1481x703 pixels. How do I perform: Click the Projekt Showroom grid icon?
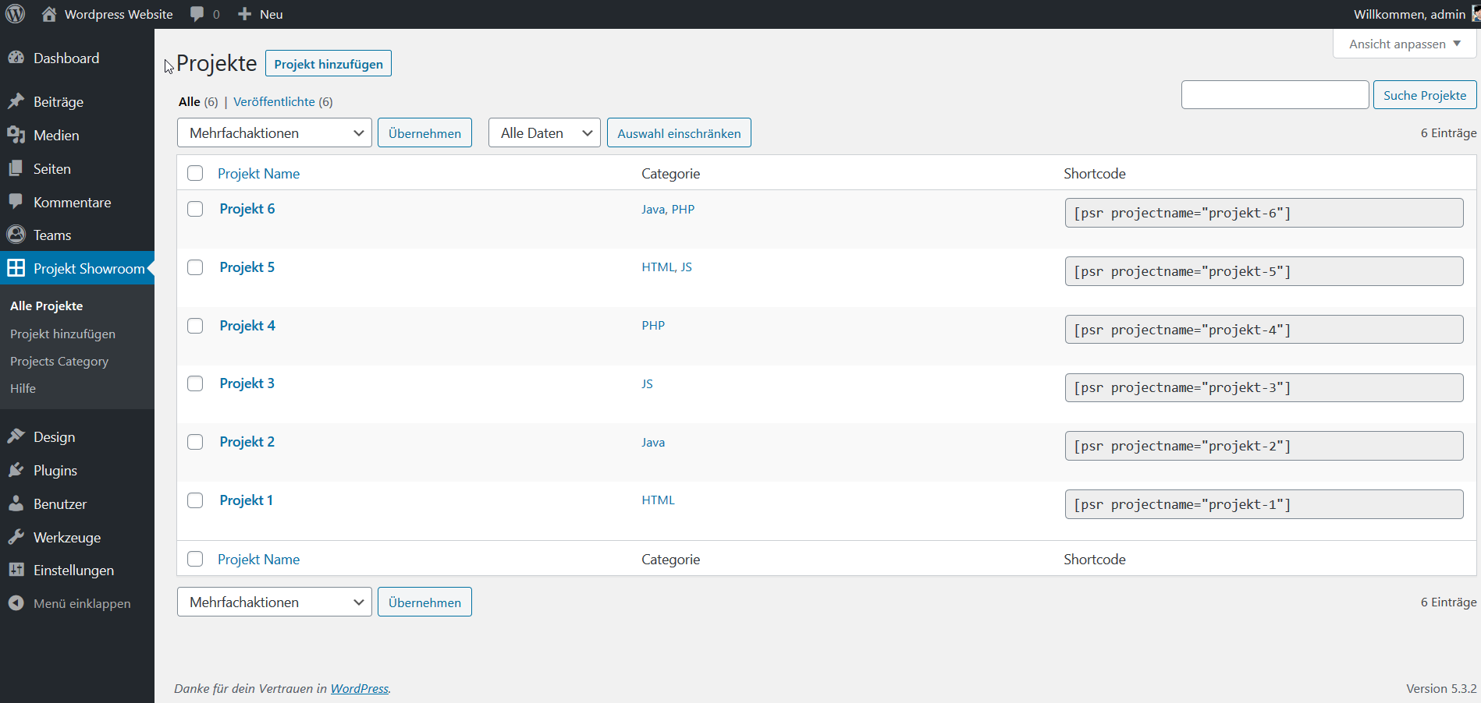[16, 268]
